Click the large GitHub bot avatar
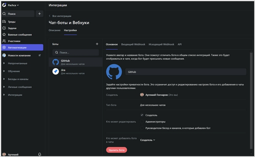Screen dimensions: 255x157 114,71
